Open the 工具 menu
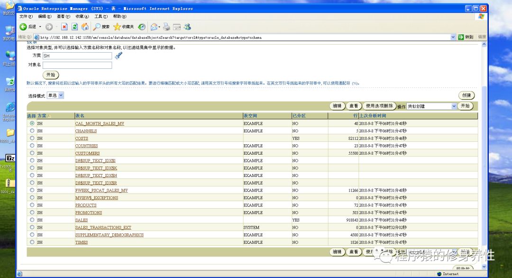The height and width of the screenshot is (278, 512). (101, 16)
